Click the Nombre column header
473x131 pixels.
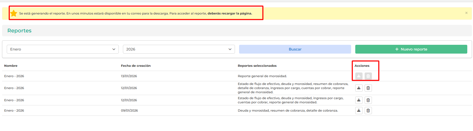(x=11, y=66)
